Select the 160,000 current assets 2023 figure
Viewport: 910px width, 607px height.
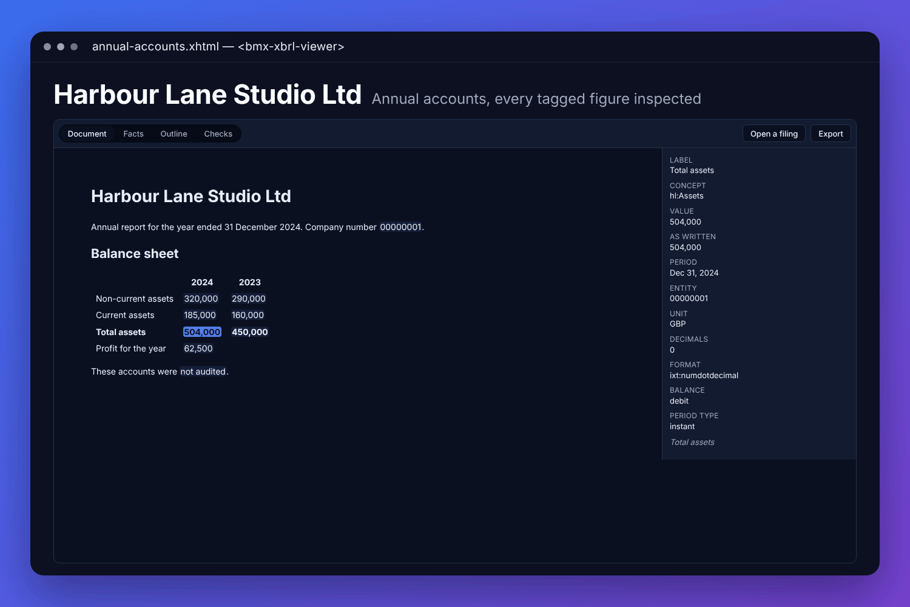[248, 315]
